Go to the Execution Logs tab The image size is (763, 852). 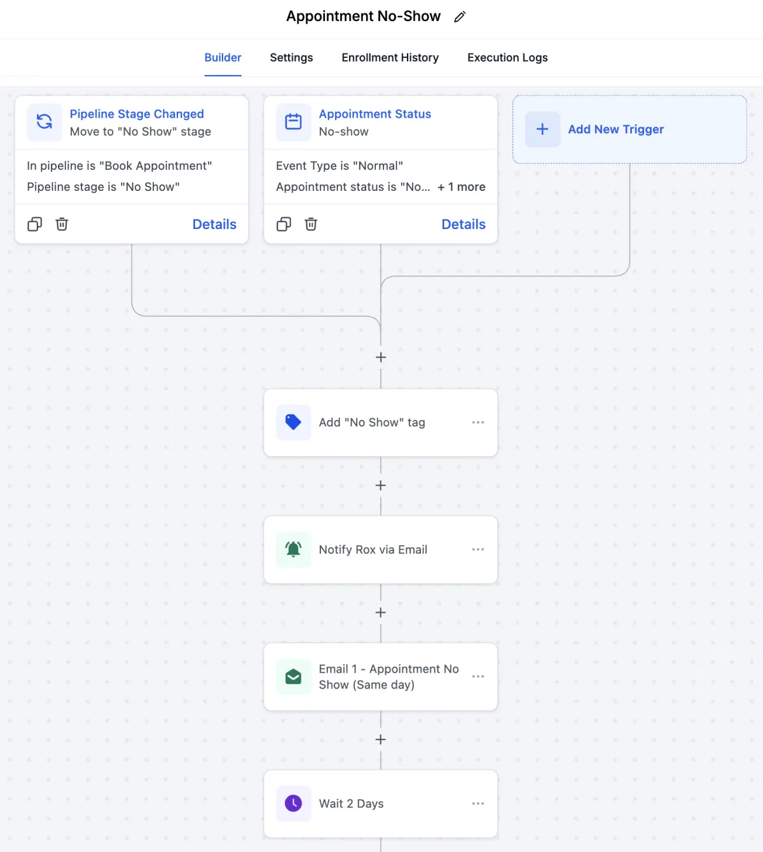507,58
